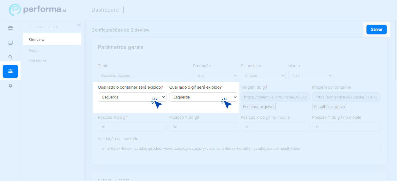The height and width of the screenshot is (181, 397).
Task: Go to the Footer menu item
Action: (x=34, y=50)
